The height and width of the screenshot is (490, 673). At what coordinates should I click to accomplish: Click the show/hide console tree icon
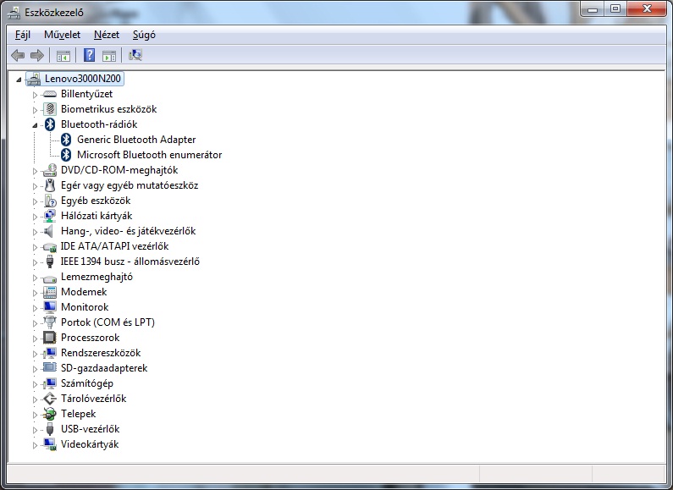tap(63, 55)
